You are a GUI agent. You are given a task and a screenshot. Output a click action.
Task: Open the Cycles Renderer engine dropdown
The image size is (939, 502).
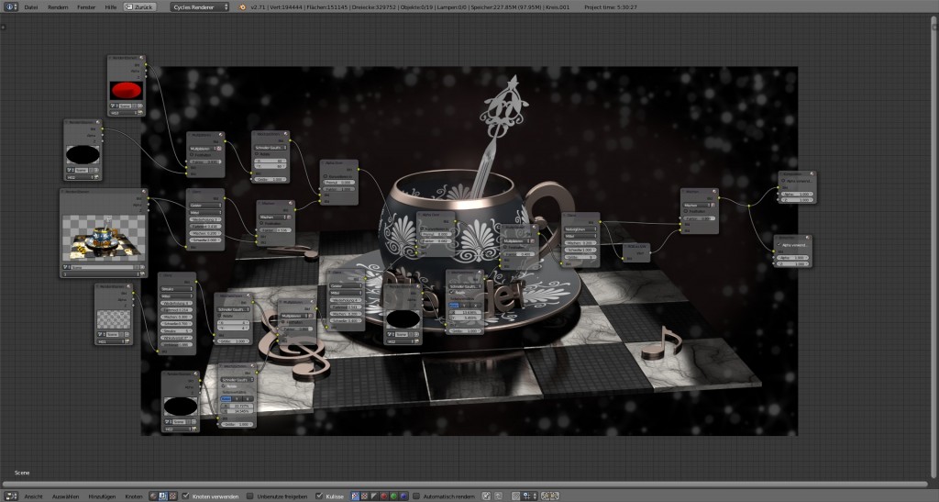point(200,7)
